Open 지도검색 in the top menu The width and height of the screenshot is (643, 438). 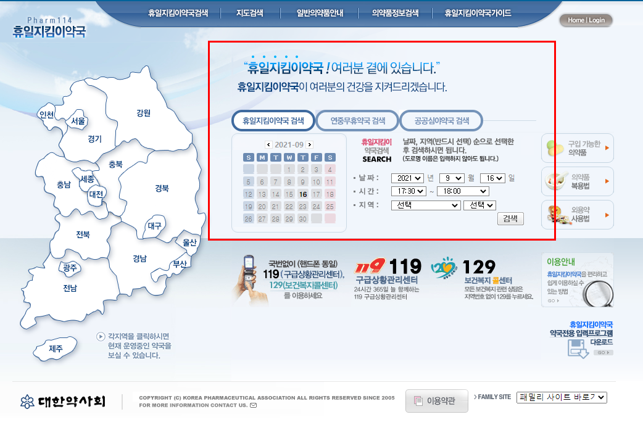(250, 13)
